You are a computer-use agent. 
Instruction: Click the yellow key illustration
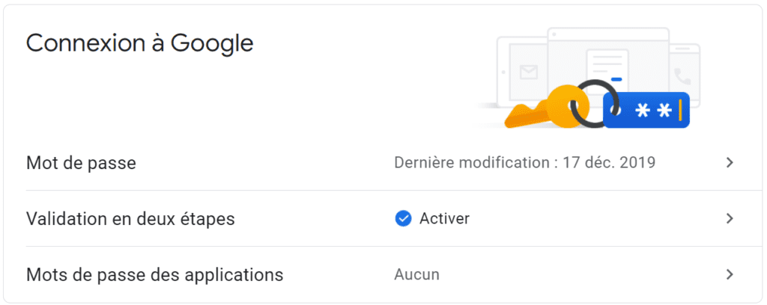pos(543,111)
